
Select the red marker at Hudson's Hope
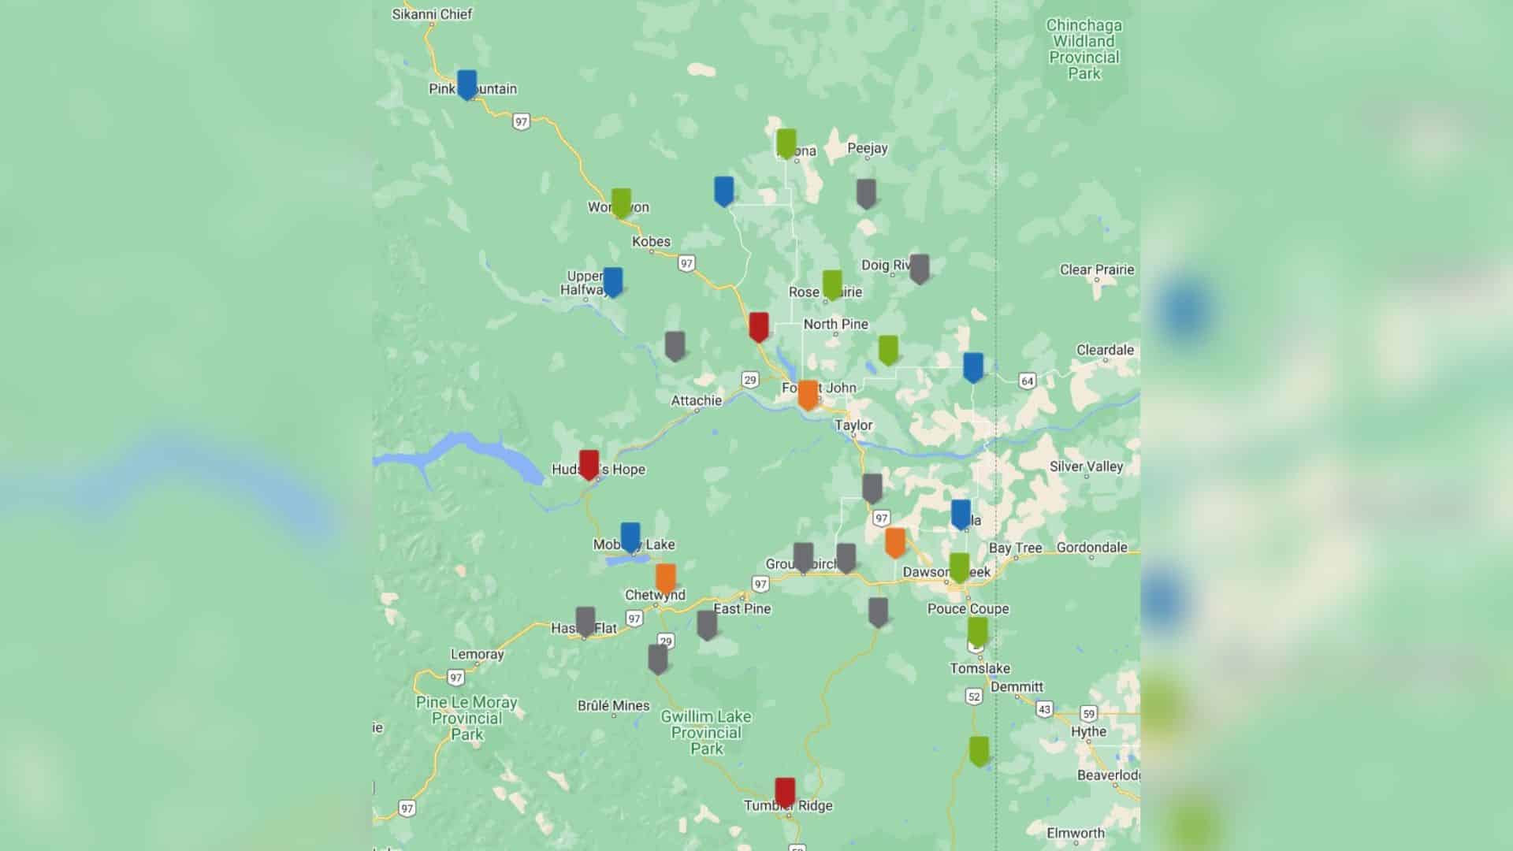(589, 464)
